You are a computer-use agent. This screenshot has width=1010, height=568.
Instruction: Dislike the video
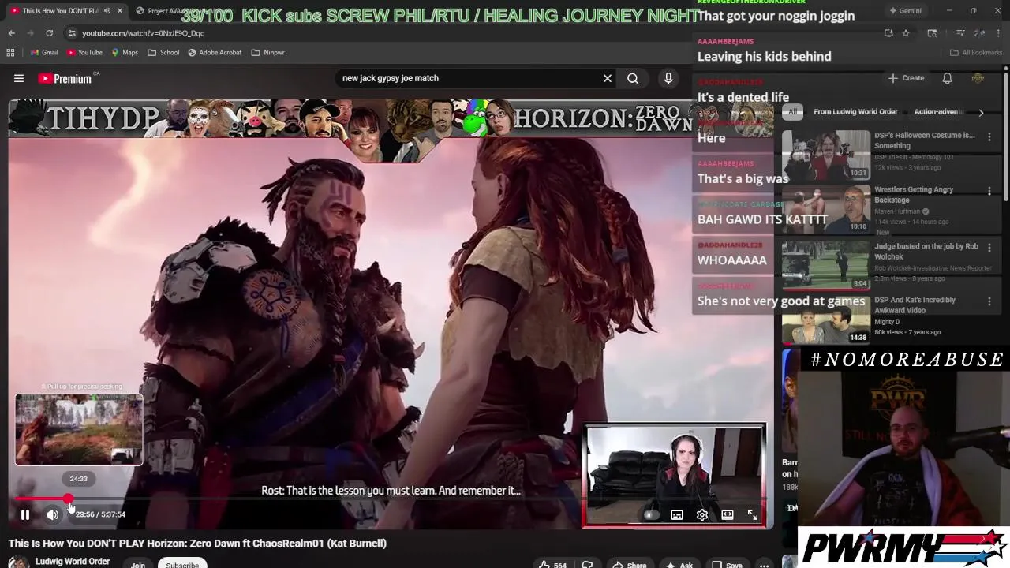coord(588,564)
